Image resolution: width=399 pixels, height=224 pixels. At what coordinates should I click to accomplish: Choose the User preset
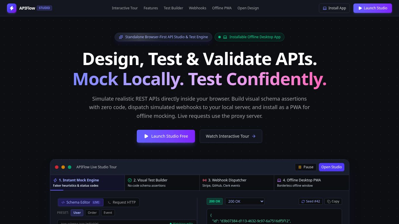77,213
